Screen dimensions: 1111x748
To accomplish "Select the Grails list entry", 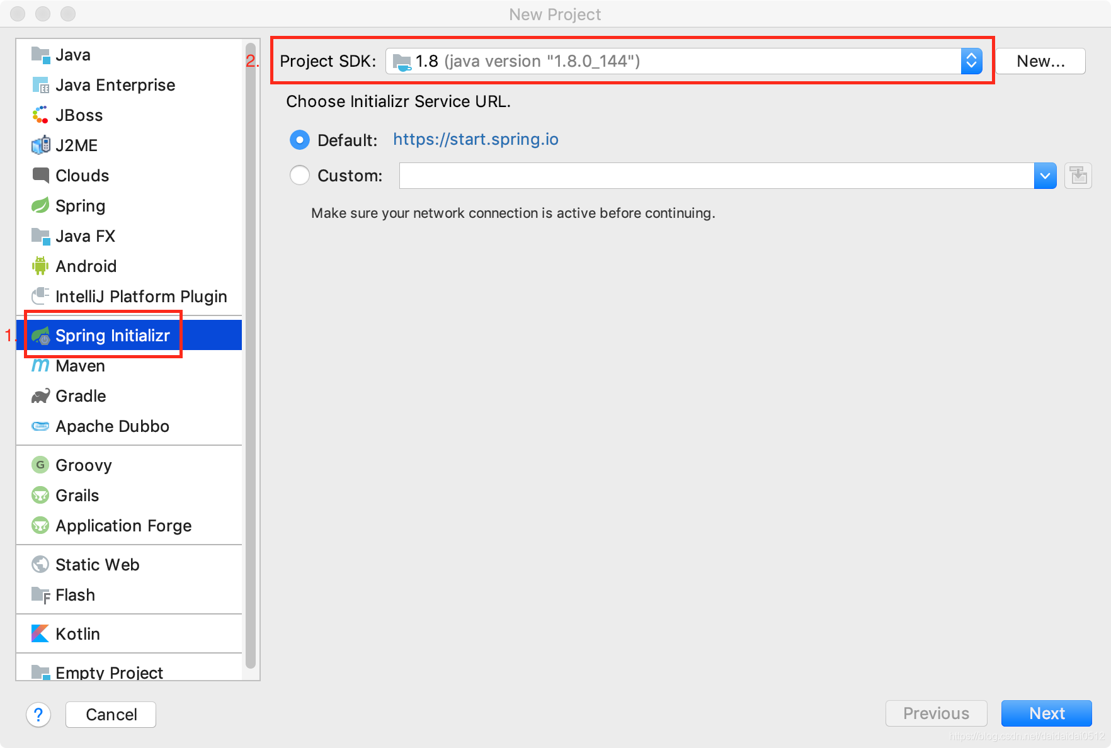I will pyautogui.click(x=129, y=496).
